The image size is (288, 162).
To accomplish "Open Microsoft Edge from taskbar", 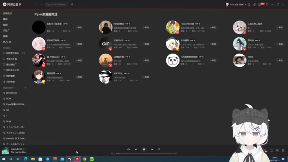I will click(x=26, y=159).
